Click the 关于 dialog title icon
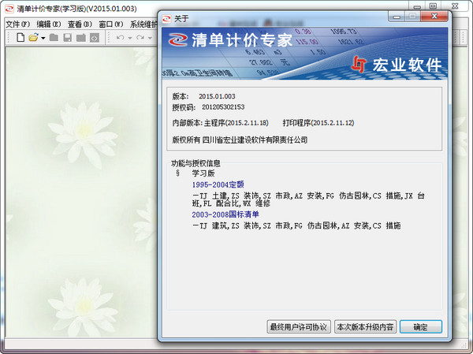 [x=166, y=19]
